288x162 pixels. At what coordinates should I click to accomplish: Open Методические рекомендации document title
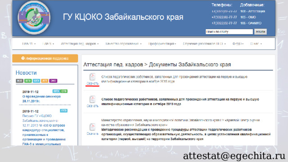pyautogui.click(x=186, y=134)
